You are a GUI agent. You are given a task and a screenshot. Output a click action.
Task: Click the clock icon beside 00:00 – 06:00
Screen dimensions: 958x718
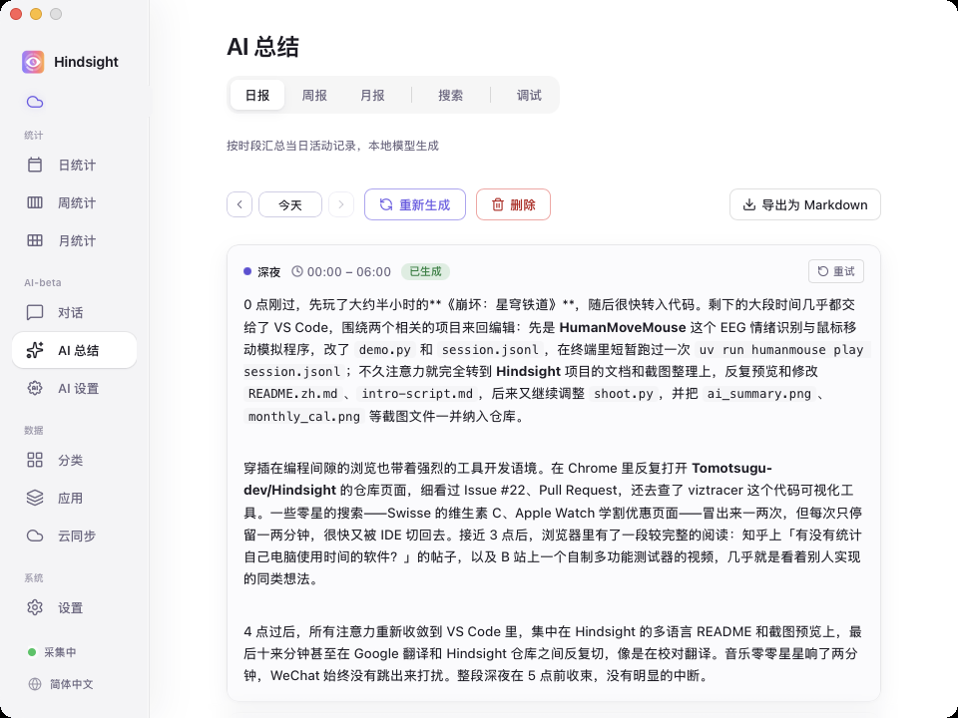click(x=297, y=271)
